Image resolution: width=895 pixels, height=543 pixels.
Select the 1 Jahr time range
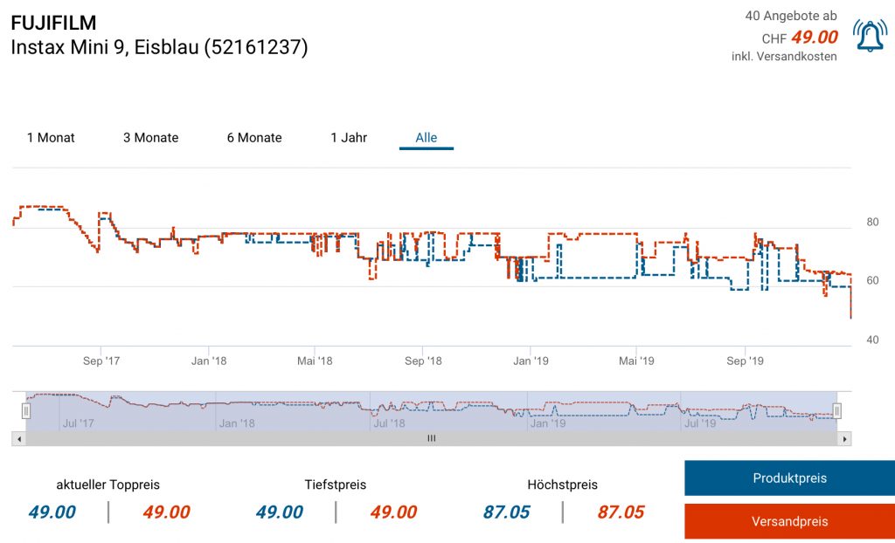coord(349,138)
